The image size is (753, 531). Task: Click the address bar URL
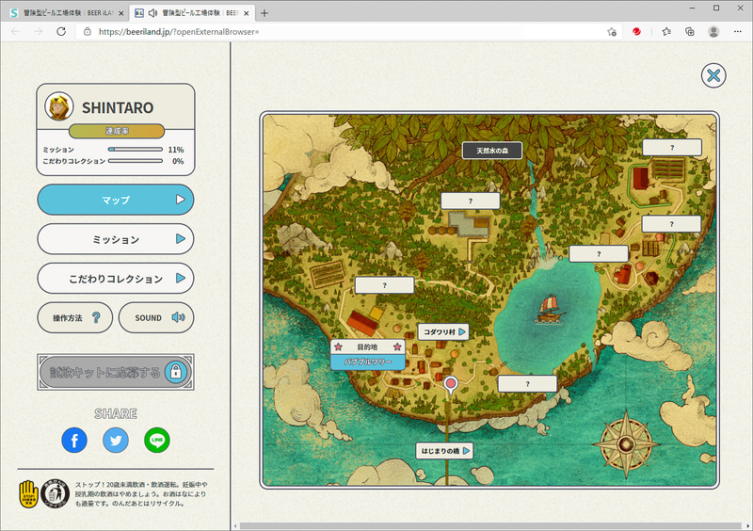click(x=179, y=32)
